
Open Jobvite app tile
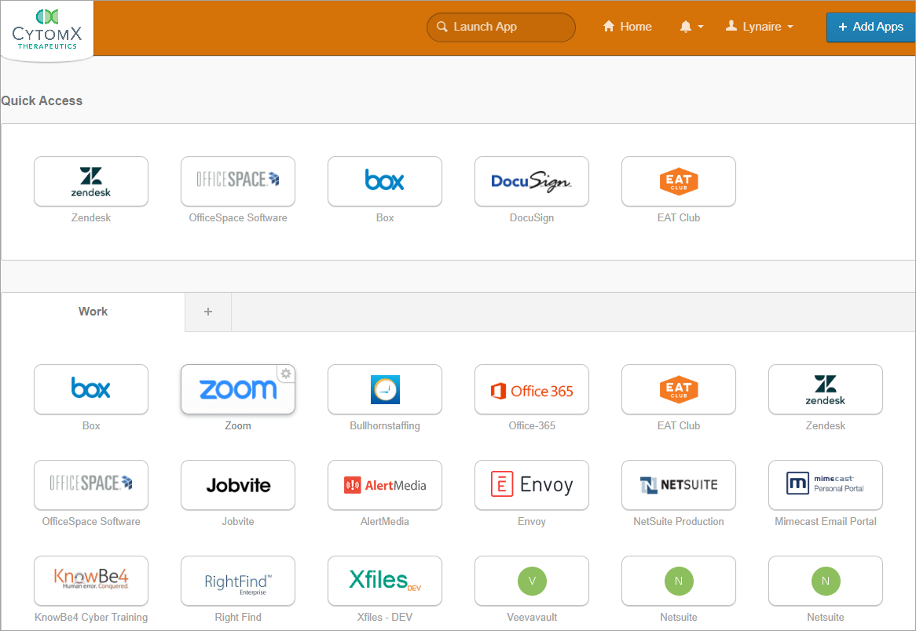238,485
